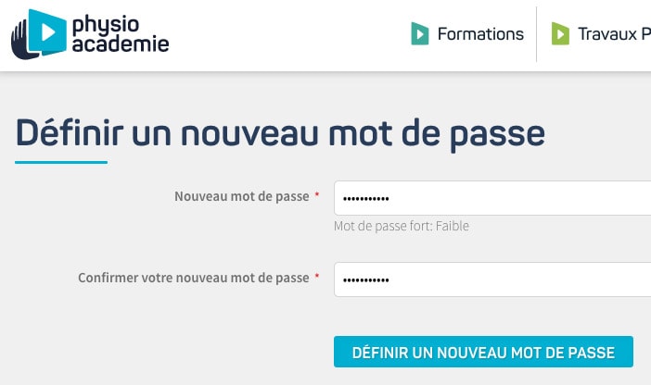Submit with Définir un nouveau mot de passe button

[x=483, y=352]
